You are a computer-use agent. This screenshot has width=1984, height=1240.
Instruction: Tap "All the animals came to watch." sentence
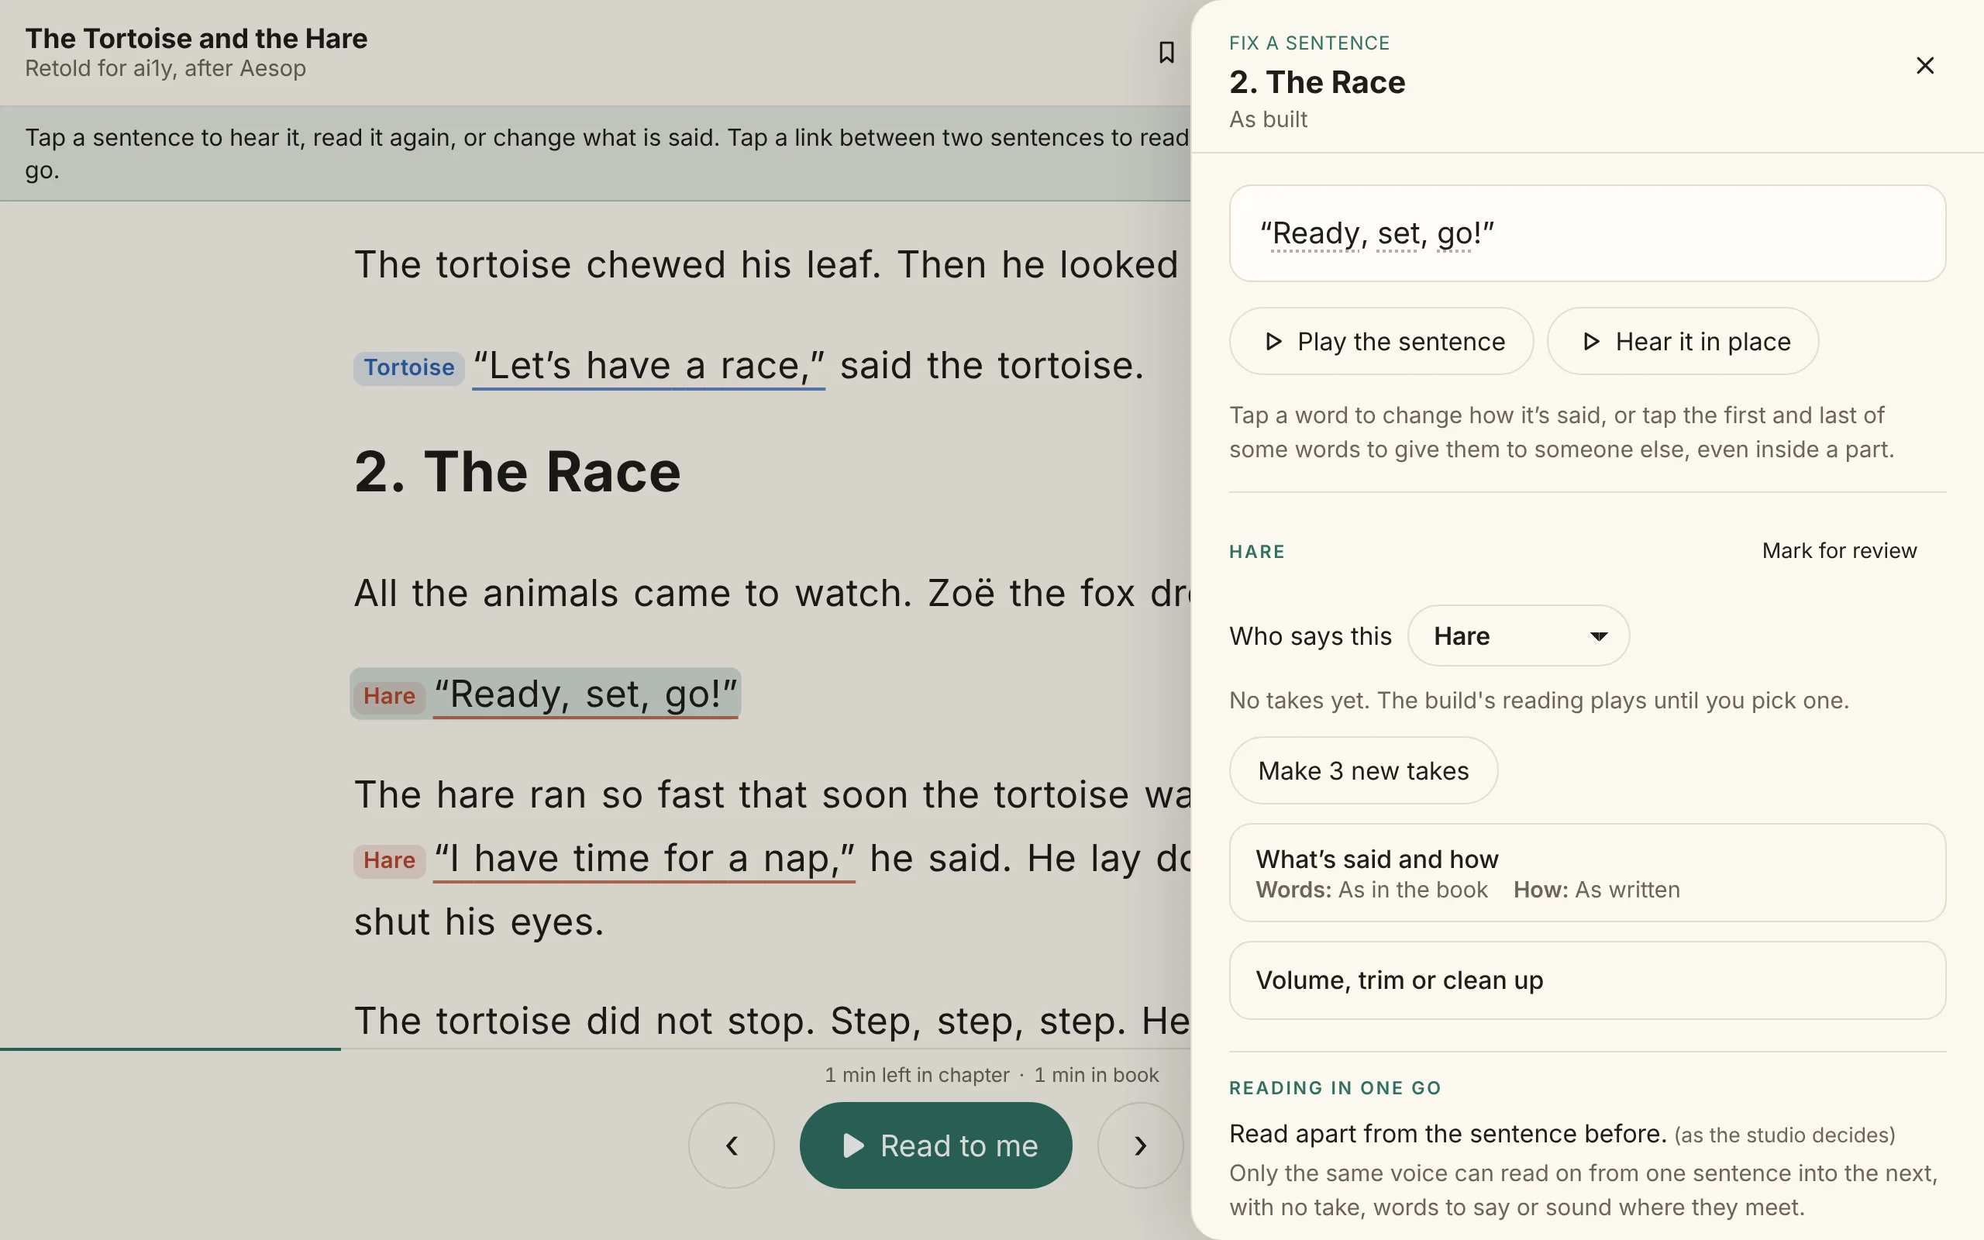click(633, 593)
